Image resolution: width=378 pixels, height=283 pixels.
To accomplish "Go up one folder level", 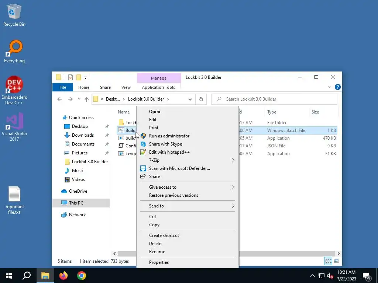I will [86, 99].
